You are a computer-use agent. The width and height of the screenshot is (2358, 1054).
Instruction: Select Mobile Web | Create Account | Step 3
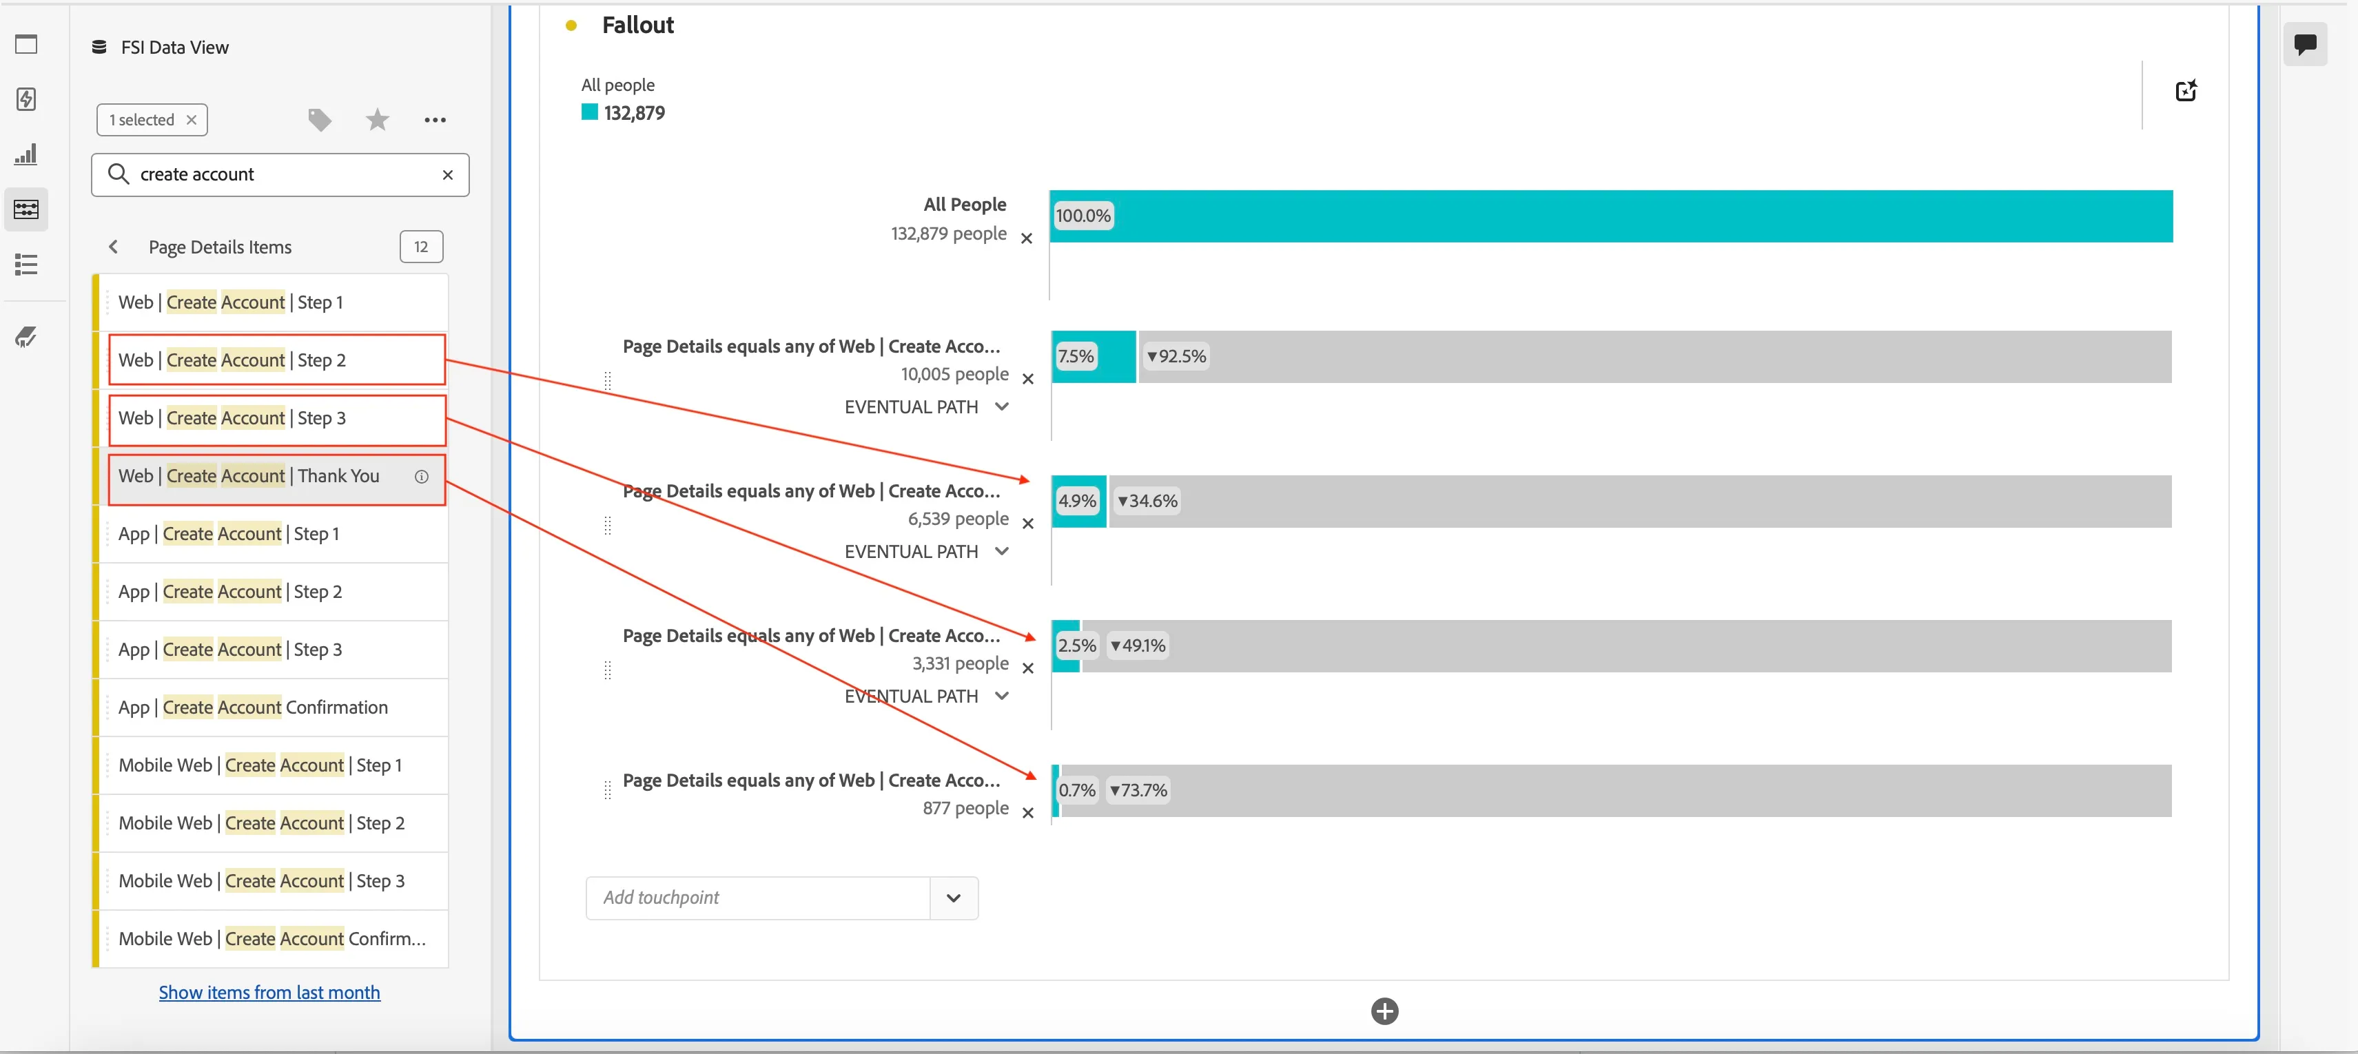click(273, 881)
